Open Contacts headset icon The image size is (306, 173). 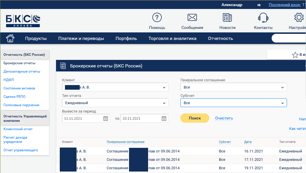263,18
